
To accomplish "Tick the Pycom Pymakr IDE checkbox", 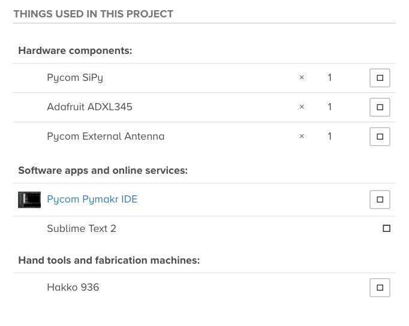I will (380, 200).
